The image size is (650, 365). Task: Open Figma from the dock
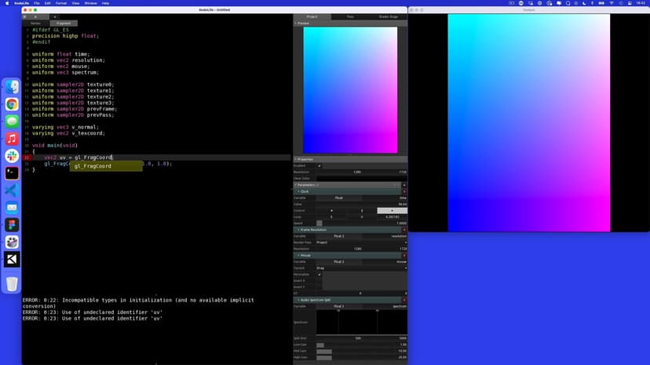[x=12, y=225]
